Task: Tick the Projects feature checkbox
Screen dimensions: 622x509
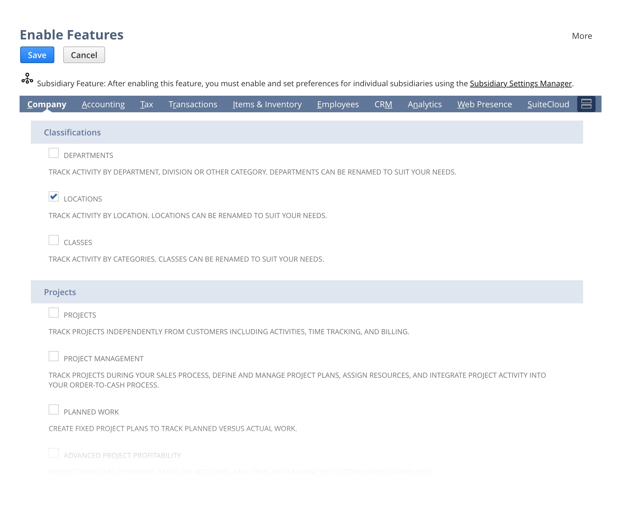Action: [54, 313]
